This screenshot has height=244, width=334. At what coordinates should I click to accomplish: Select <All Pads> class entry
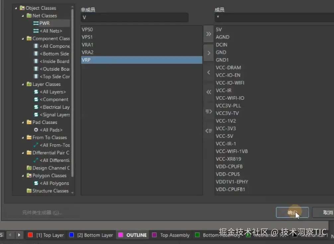(51, 130)
